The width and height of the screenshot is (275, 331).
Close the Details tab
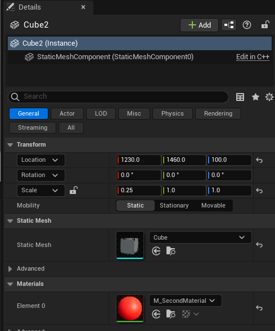tap(83, 7)
